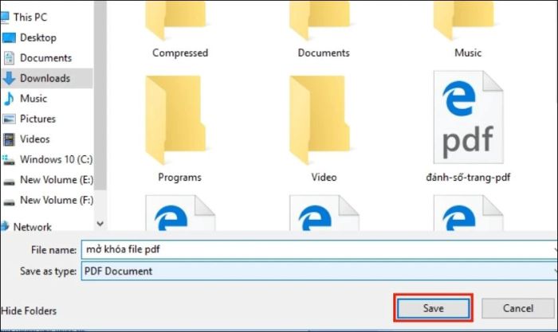
Task: Click the Compressed folder name label
Action: 180,53
